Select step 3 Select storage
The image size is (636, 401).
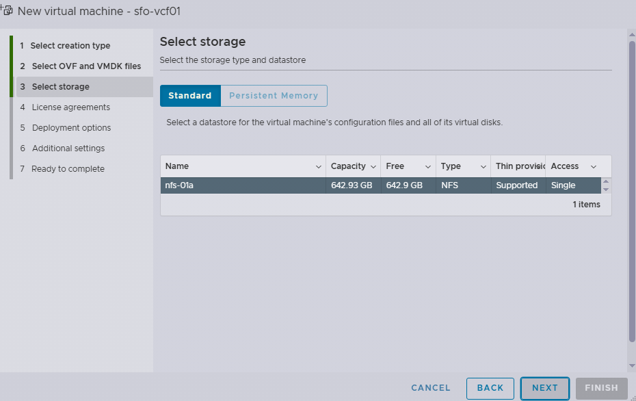pos(61,87)
